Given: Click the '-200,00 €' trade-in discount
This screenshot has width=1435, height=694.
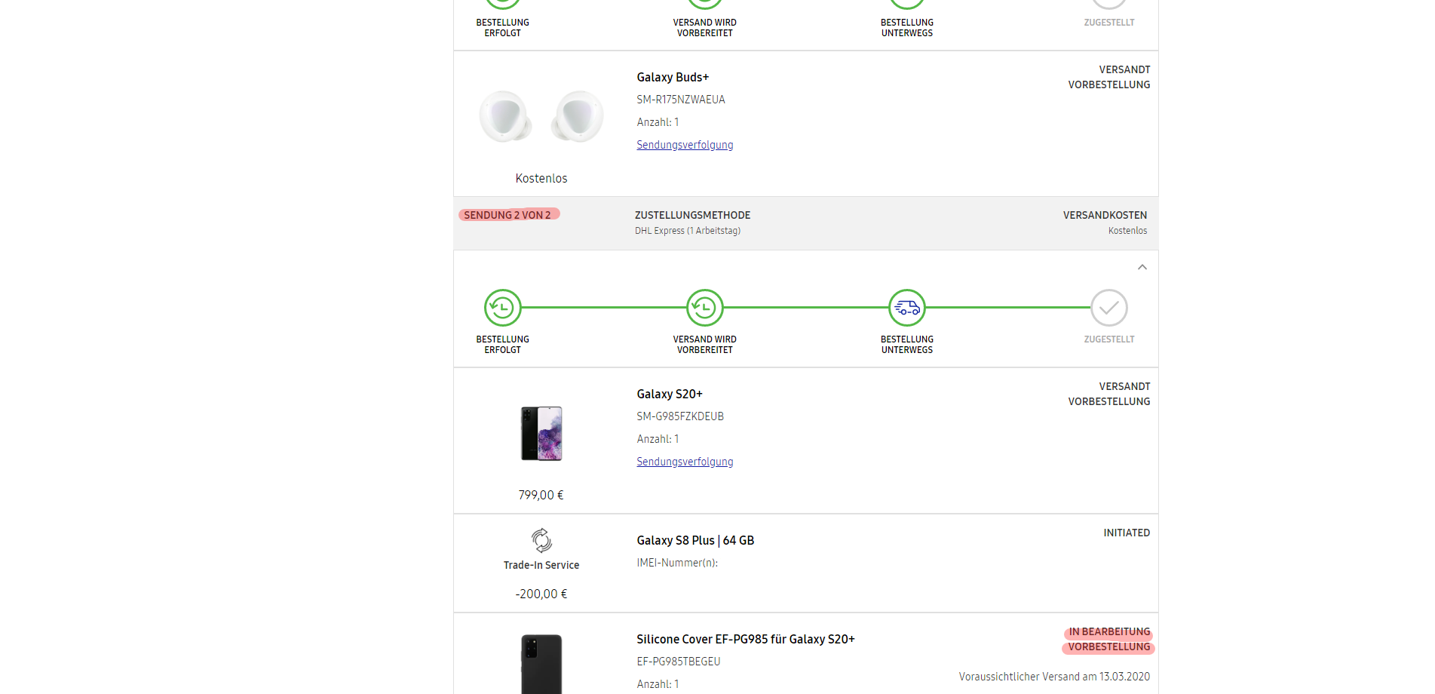Looking at the screenshot, I should [541, 594].
